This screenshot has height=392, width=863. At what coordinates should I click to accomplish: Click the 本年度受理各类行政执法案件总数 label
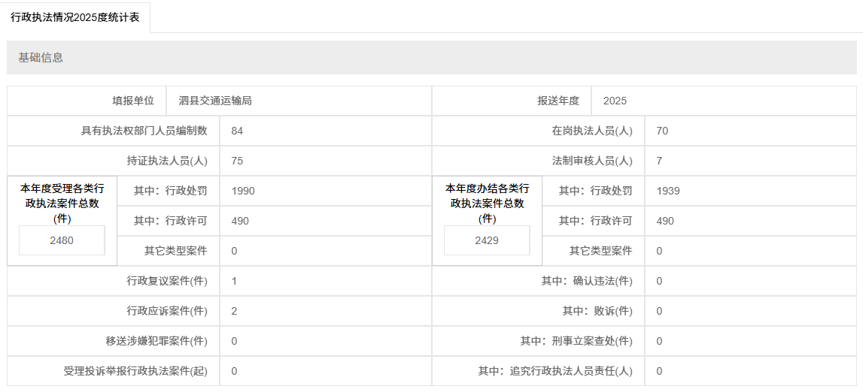point(62,203)
